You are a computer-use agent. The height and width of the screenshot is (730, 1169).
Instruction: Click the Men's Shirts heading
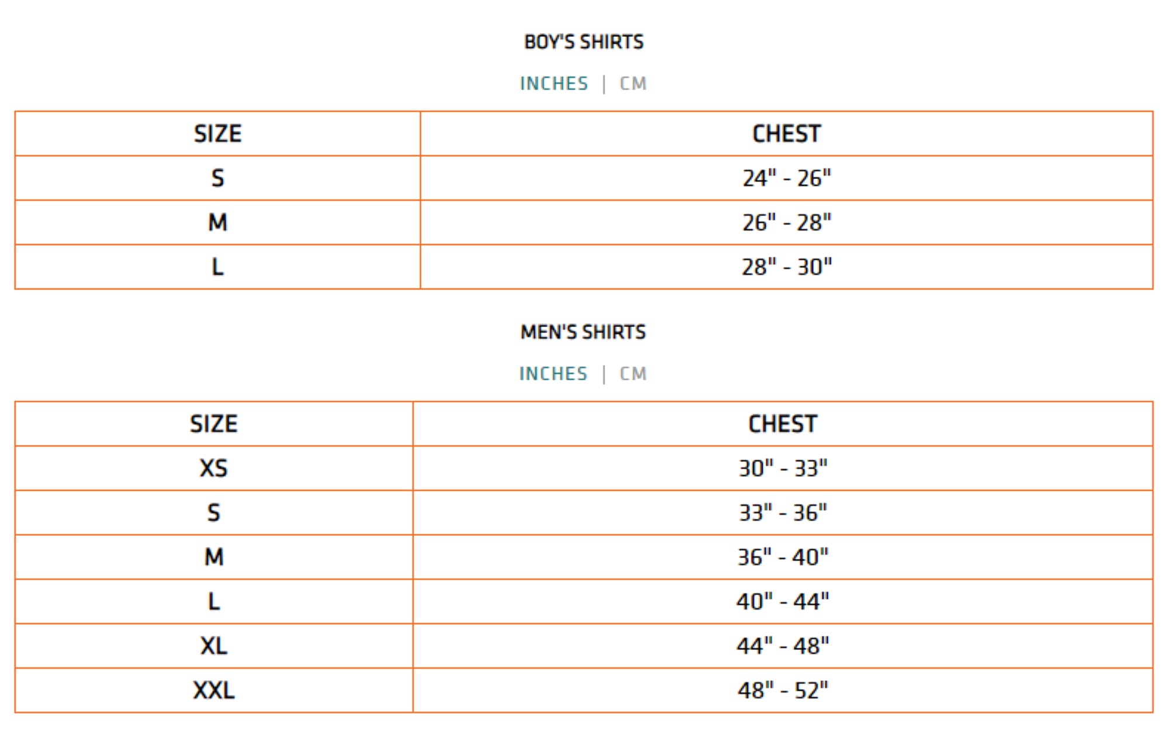click(x=583, y=332)
